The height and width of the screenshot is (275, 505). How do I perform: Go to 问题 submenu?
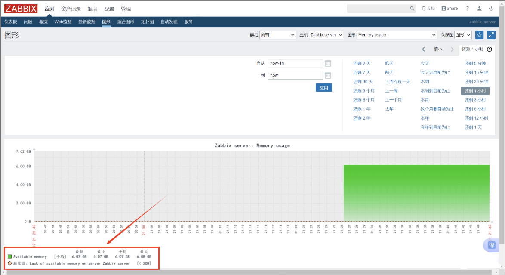click(x=28, y=22)
